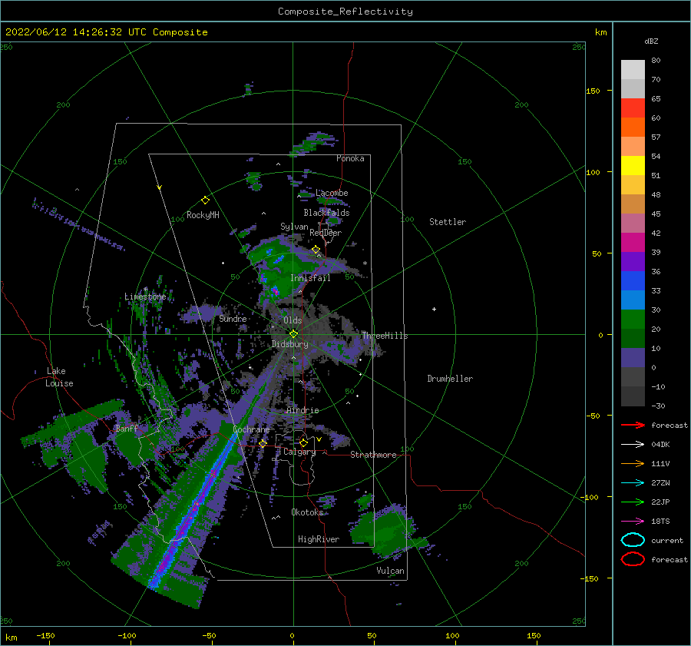Viewport: 691px width, 646px height.
Task: Select the orange 111V arrow icon
Action: 633,463
